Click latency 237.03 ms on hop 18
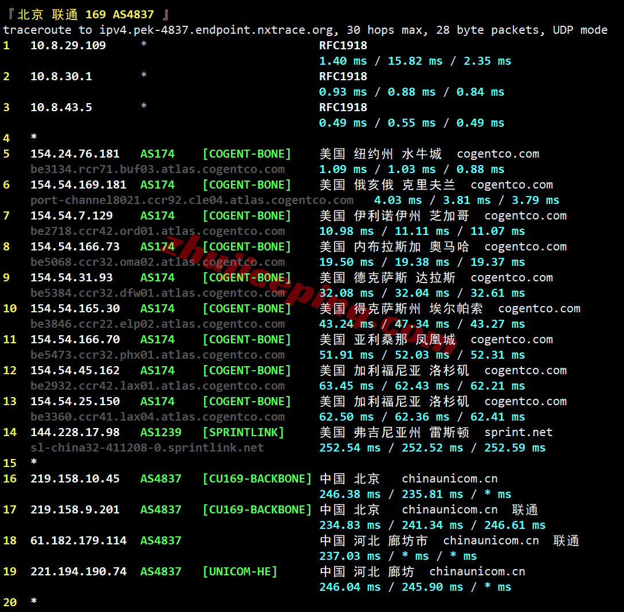This screenshot has width=624, height=612. pyautogui.click(x=350, y=556)
